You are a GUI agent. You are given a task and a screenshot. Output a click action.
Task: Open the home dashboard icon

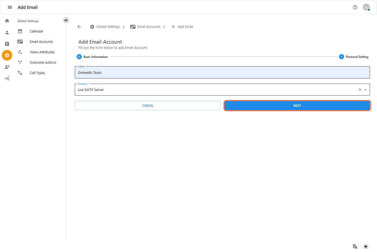[7, 21]
